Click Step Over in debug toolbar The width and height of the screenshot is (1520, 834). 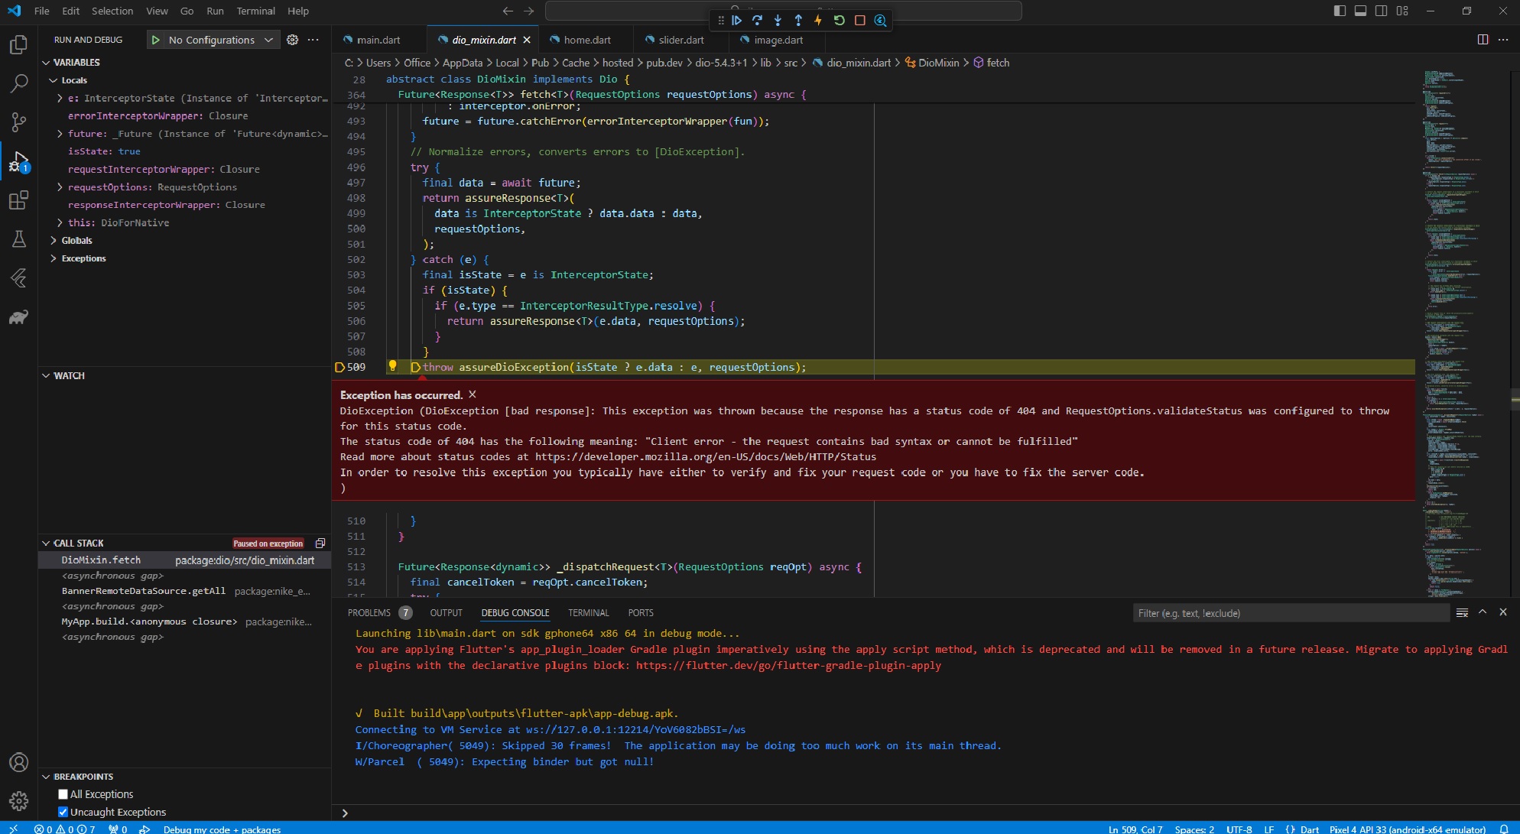(x=757, y=21)
